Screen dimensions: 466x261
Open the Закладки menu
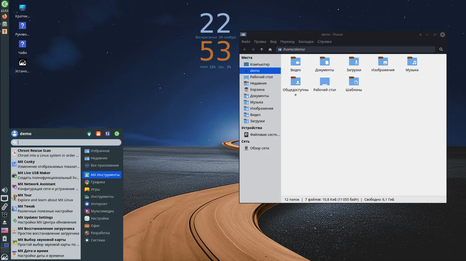[306, 42]
